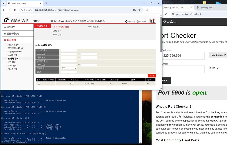Click the GiGA WiFi home house icon

(6, 20)
